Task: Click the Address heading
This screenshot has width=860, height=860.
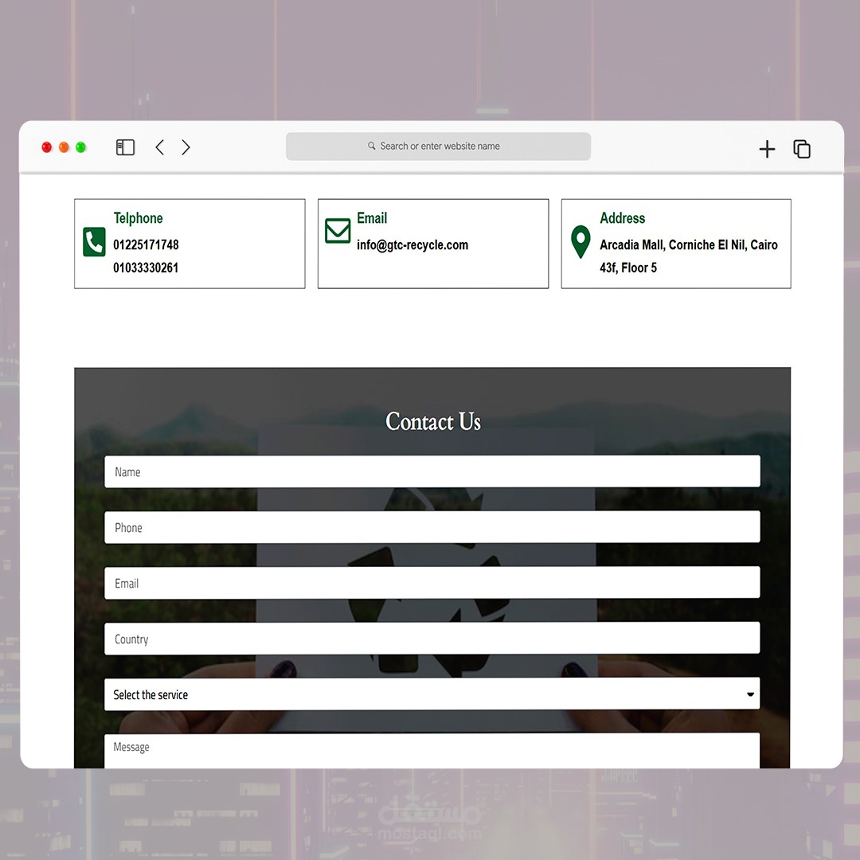Action: coord(623,217)
